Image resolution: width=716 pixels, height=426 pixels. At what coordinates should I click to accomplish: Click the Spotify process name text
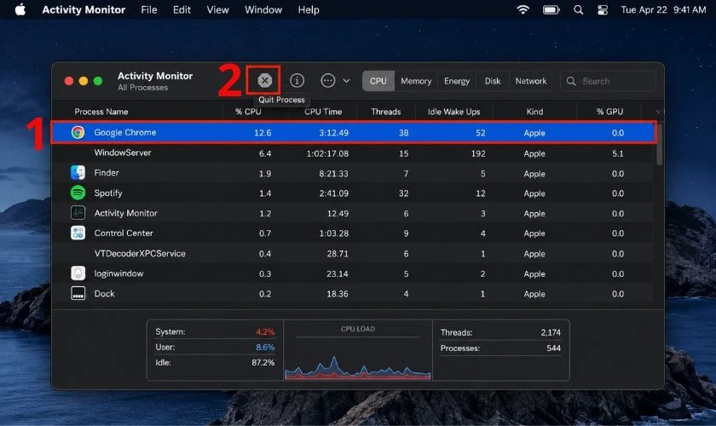108,193
